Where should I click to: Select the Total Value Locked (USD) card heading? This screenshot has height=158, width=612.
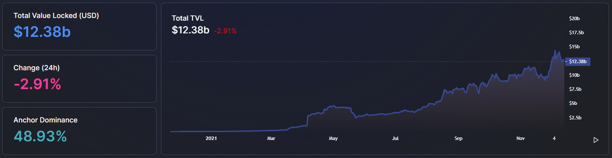click(56, 15)
